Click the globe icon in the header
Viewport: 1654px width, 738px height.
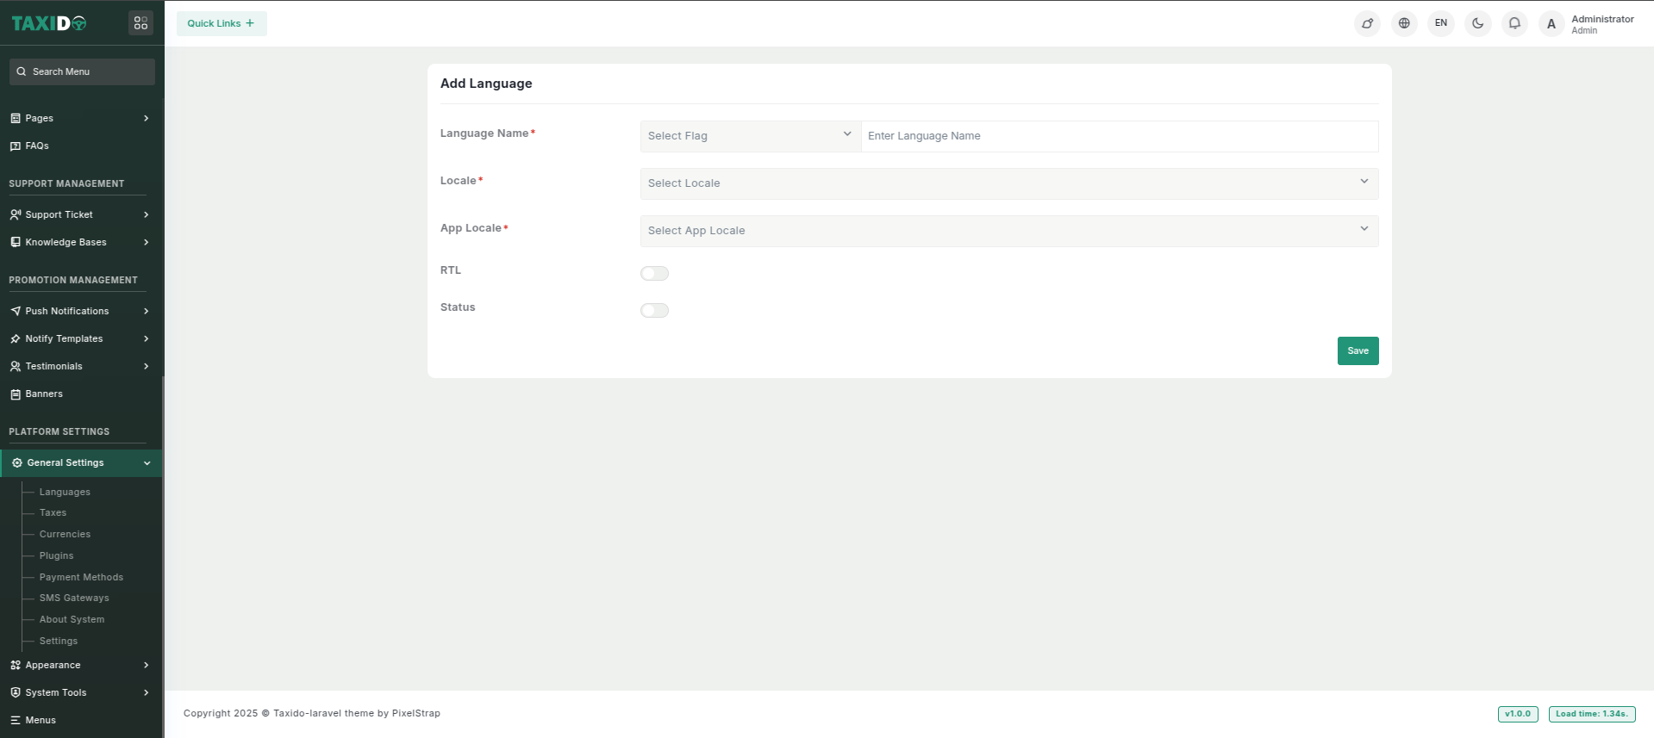coord(1404,23)
